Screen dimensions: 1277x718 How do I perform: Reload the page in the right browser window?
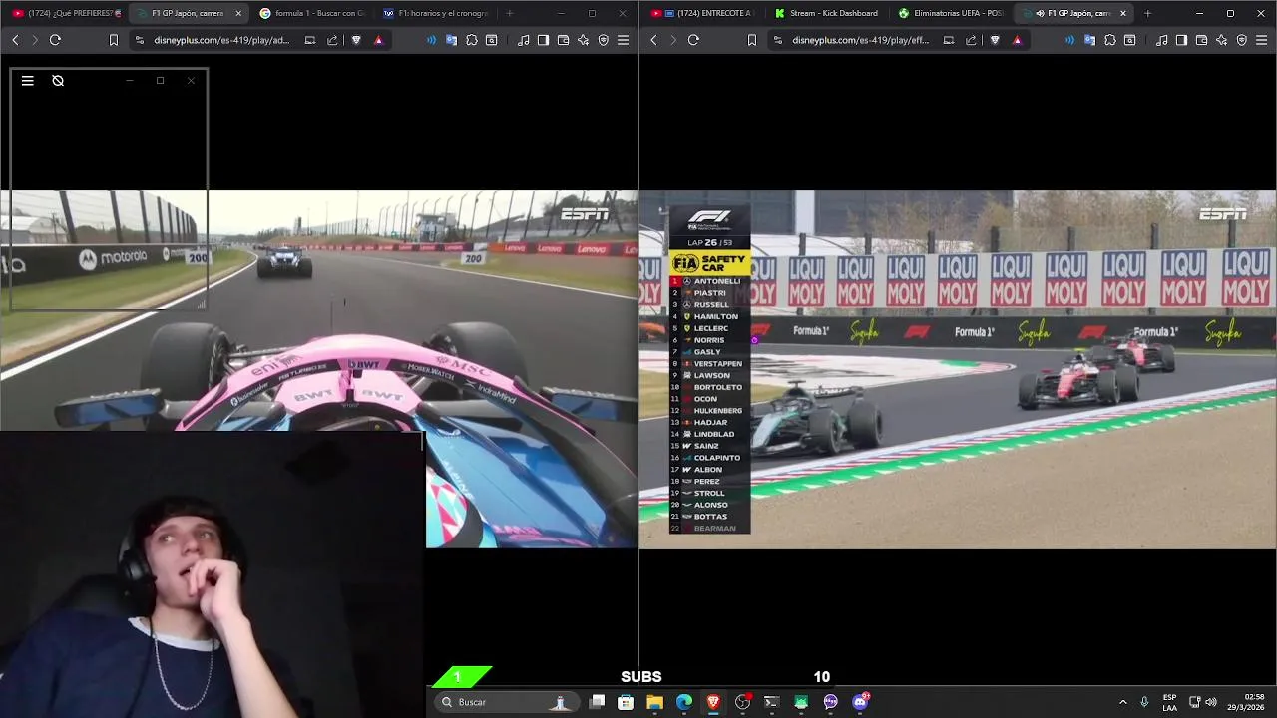coord(693,40)
